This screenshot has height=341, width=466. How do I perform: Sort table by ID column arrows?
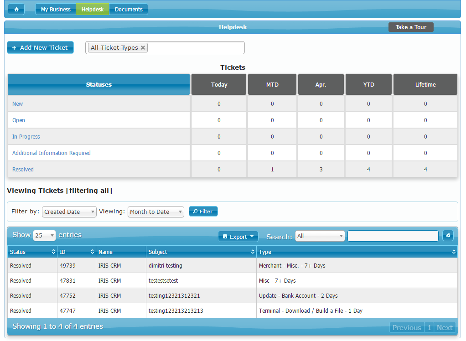pos(93,252)
